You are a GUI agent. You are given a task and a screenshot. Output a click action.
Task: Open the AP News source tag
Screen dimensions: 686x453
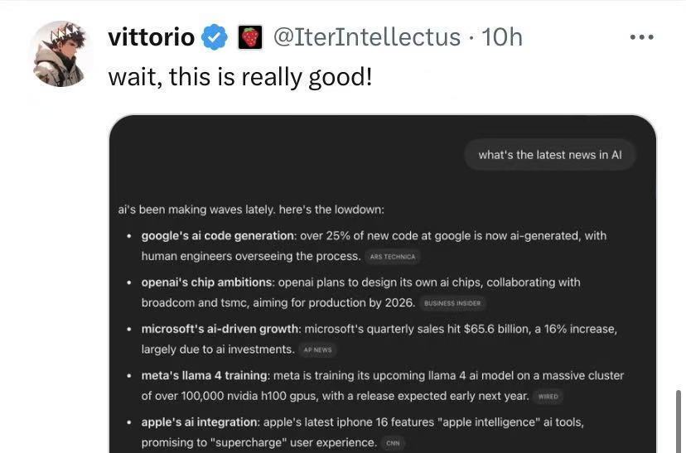click(317, 349)
